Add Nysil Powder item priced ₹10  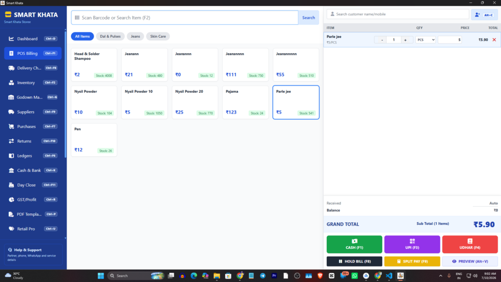tap(94, 102)
